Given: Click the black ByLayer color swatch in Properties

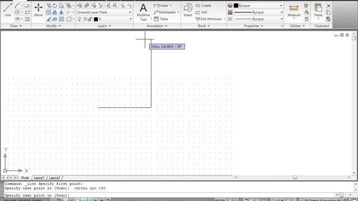Looking at the screenshot, I should coord(236,6).
